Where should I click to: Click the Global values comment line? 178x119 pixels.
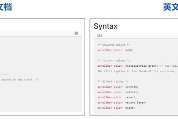(x=113, y=81)
